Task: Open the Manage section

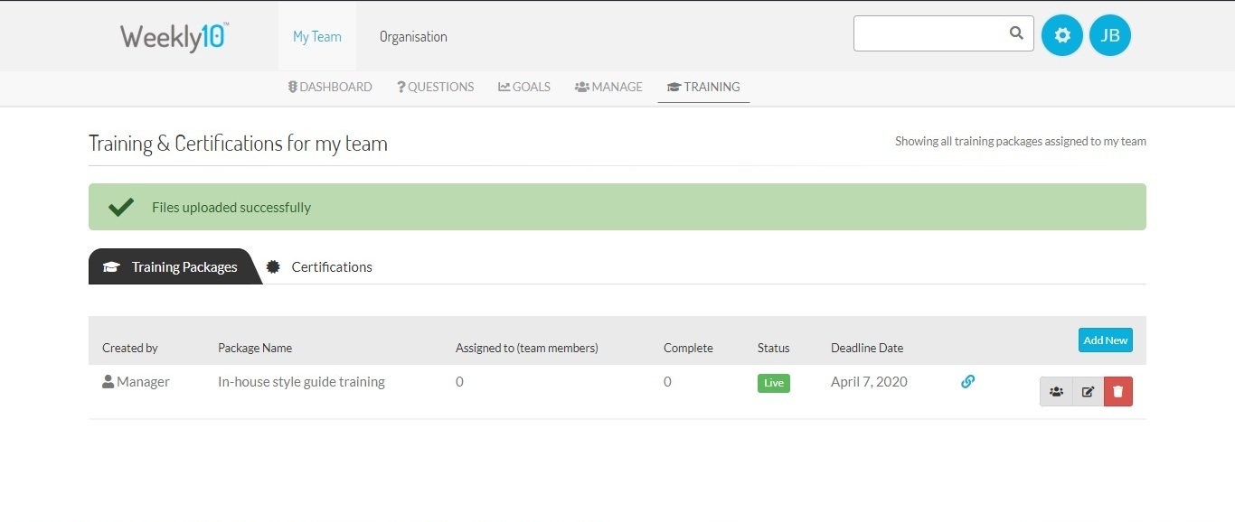Action: [x=608, y=88]
